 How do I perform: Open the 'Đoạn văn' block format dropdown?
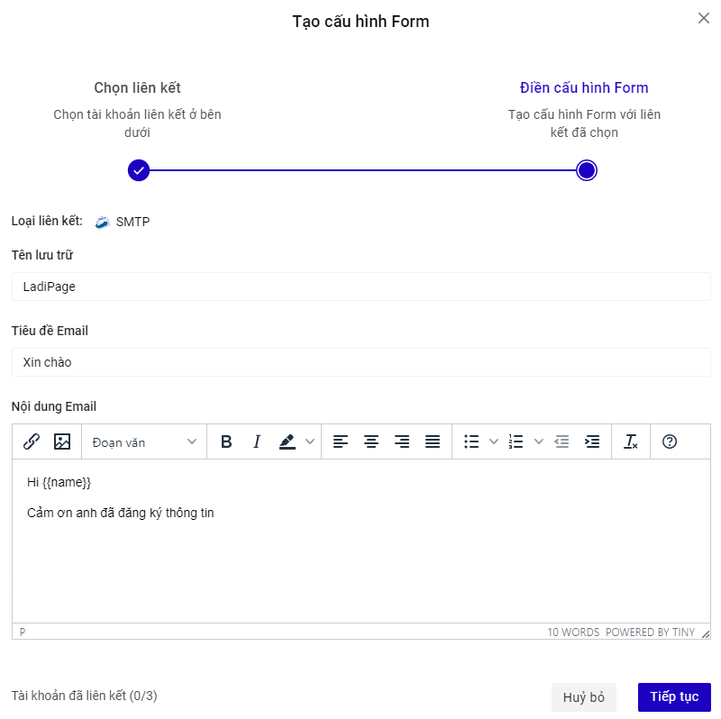144,441
